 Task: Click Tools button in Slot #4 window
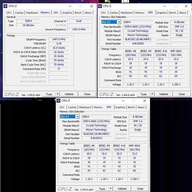(102, 189)
